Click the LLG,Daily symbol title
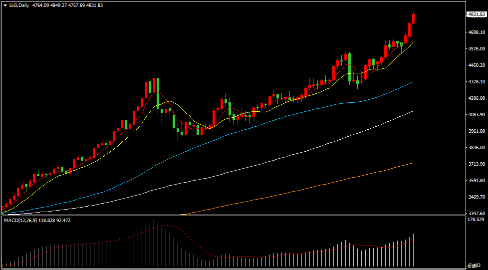This screenshot has width=488, height=270. click(19, 5)
